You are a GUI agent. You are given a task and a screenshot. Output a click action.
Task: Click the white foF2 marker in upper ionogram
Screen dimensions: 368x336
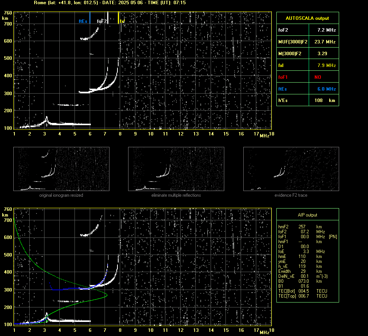point(108,18)
